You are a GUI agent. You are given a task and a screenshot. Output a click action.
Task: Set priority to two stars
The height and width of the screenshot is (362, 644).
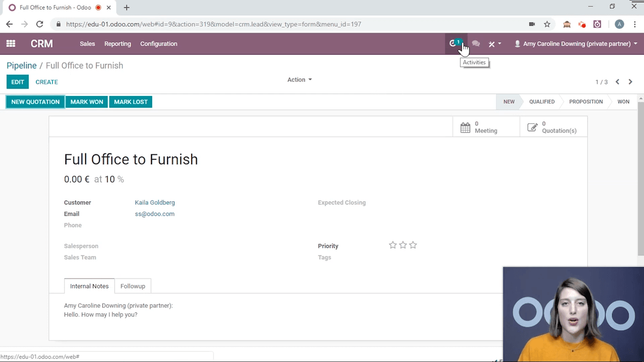click(x=403, y=245)
